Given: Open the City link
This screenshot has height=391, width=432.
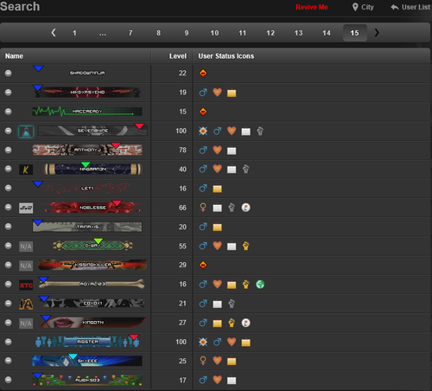Looking at the screenshot, I should click(x=363, y=7).
